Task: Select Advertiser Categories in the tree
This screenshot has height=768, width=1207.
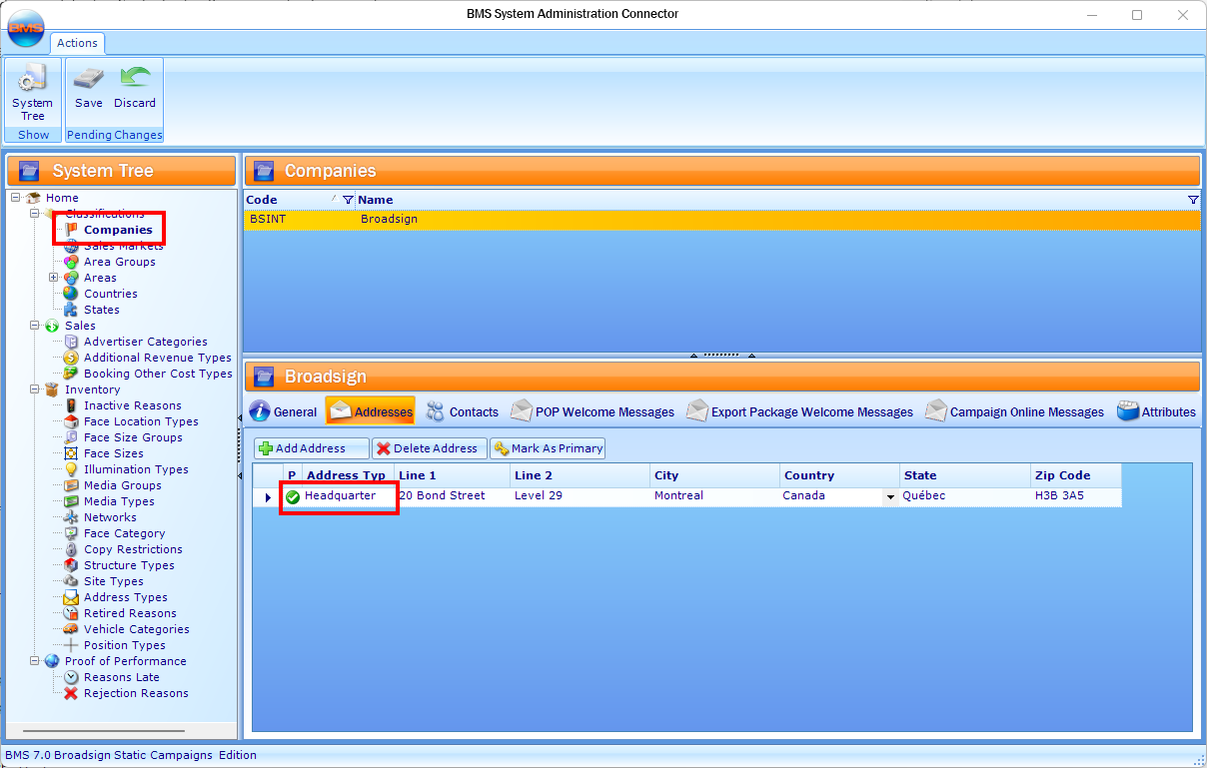Action: (x=146, y=342)
